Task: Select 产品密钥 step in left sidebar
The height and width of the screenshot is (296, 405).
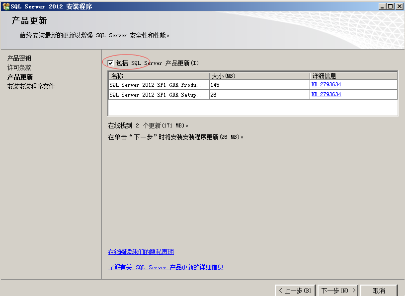Action: [19, 58]
